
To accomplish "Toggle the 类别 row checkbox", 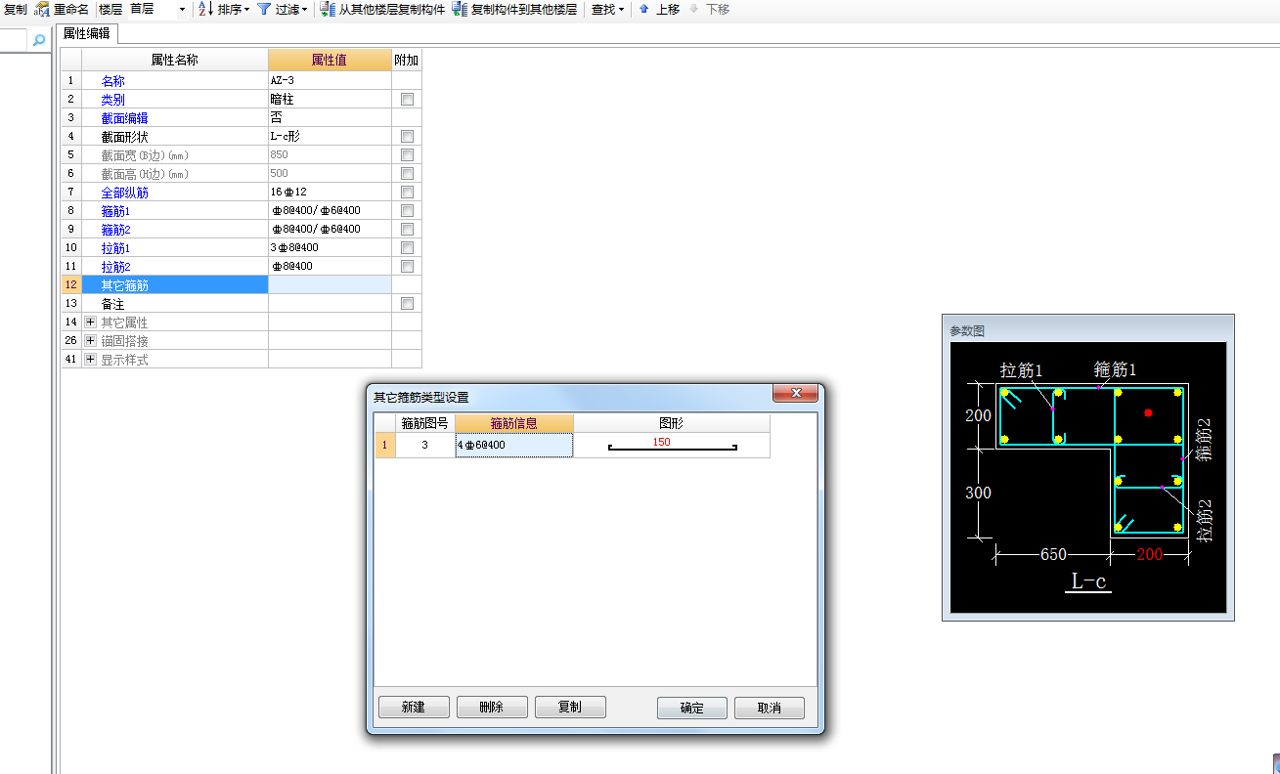I will pyautogui.click(x=407, y=100).
